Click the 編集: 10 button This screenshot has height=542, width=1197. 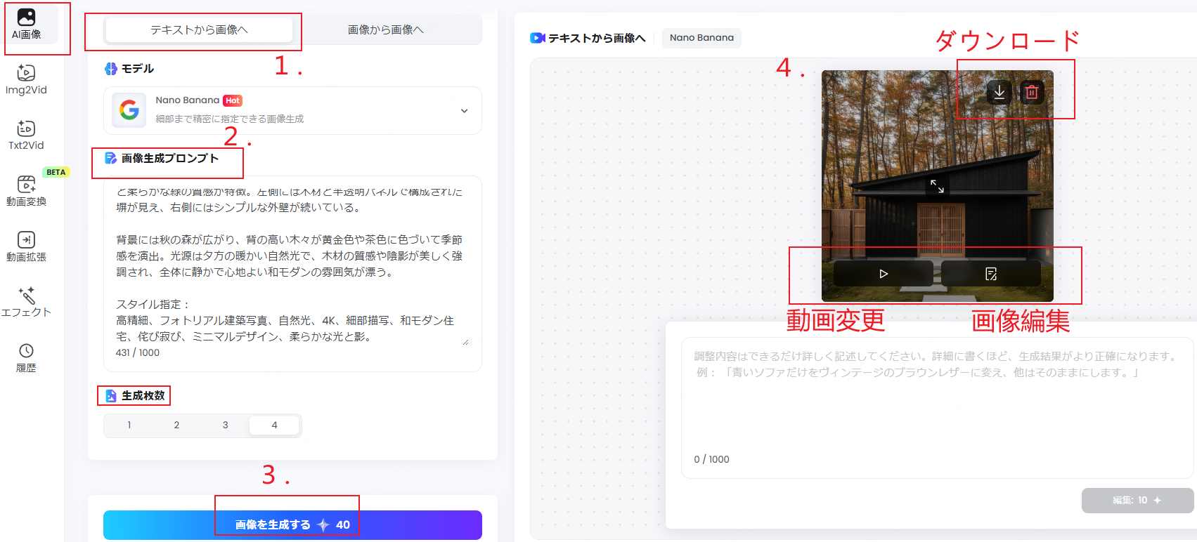point(1137,500)
